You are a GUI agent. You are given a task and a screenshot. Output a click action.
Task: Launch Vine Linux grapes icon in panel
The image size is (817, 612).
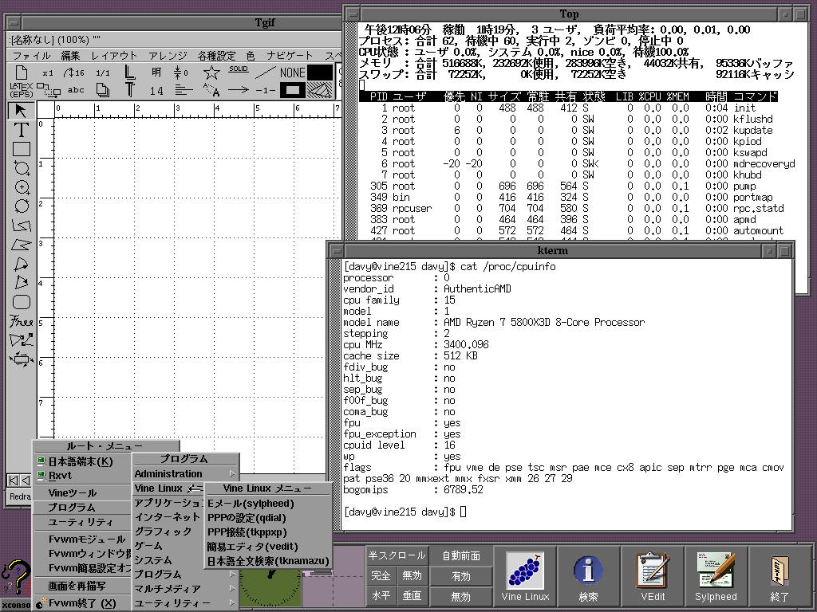(x=525, y=575)
